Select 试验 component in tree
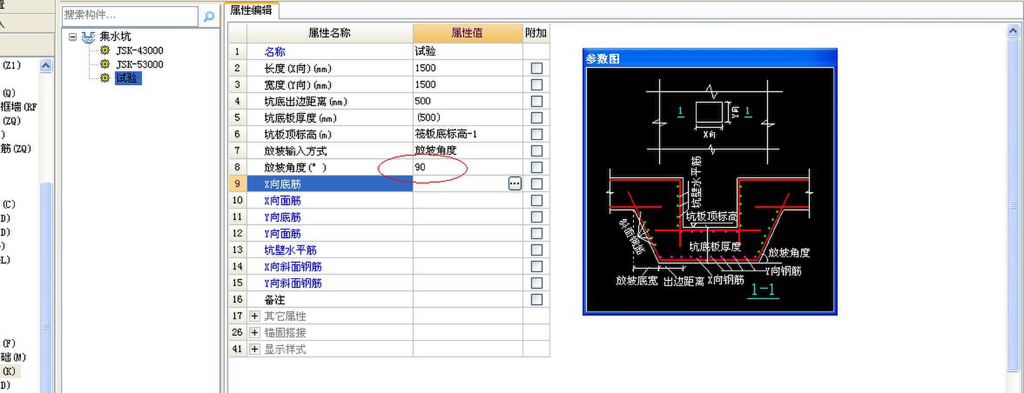Screen dimensions: 1024x393 tap(128, 78)
